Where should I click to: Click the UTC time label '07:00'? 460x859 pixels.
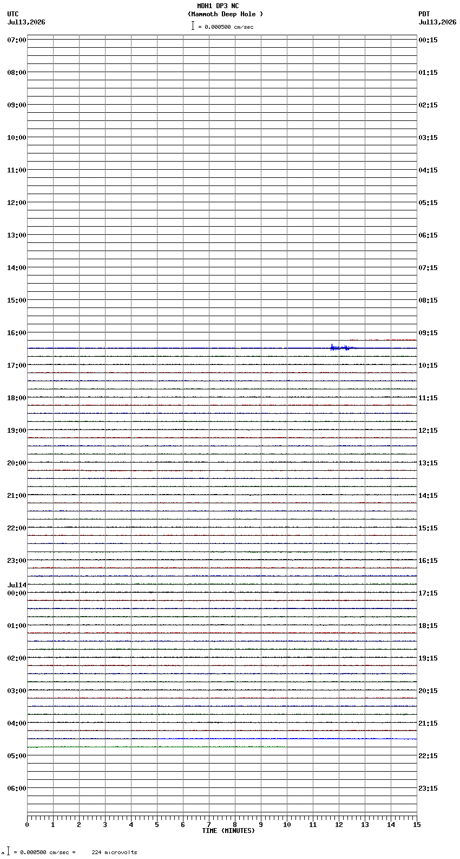[x=17, y=40]
